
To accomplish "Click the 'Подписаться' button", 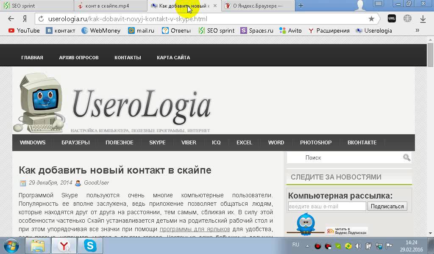I will point(387,206).
